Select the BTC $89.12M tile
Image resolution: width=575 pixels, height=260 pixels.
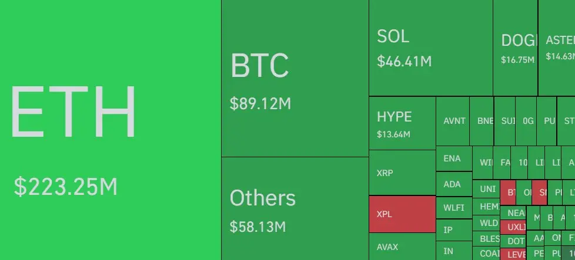point(295,79)
